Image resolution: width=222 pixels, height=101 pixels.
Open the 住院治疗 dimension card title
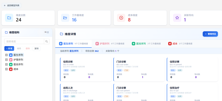pos(175,88)
